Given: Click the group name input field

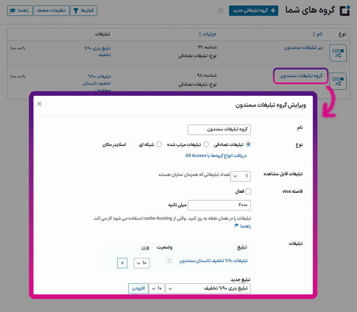Looking at the screenshot, I should click(x=219, y=130).
